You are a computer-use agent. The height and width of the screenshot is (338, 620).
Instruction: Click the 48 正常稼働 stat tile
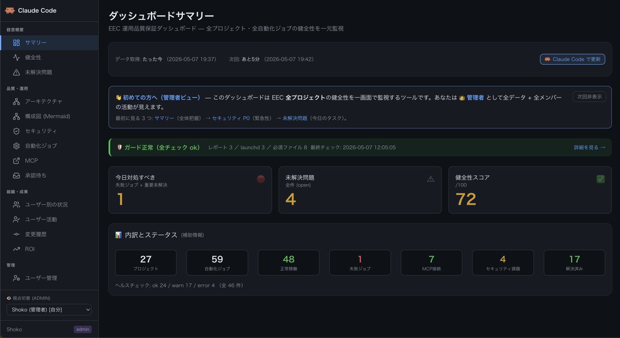tap(289, 263)
